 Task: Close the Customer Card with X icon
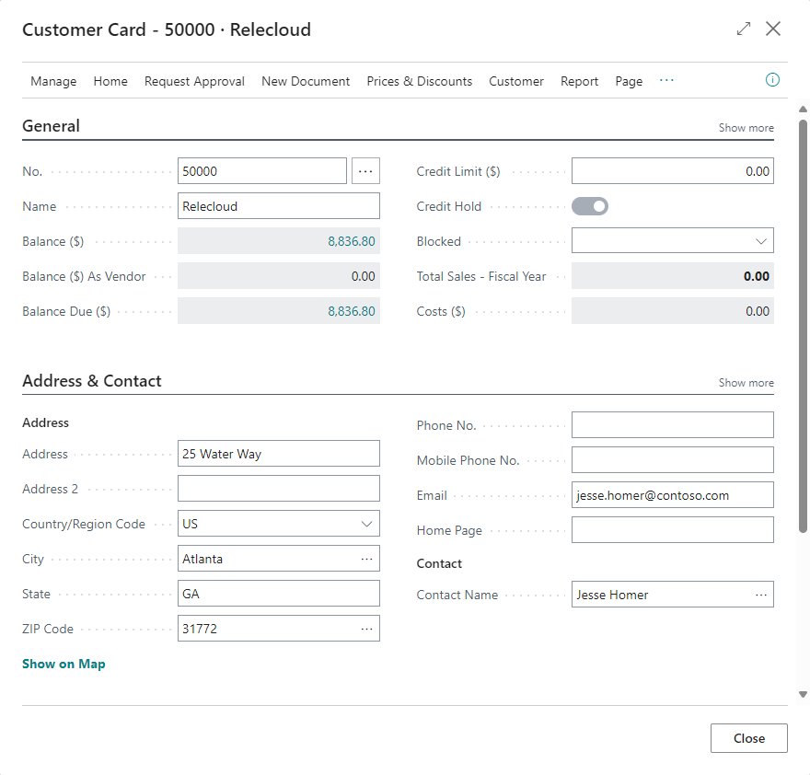[773, 29]
